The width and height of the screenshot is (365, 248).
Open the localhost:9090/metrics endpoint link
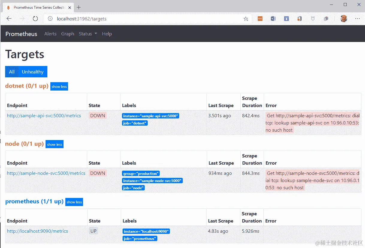37,231
